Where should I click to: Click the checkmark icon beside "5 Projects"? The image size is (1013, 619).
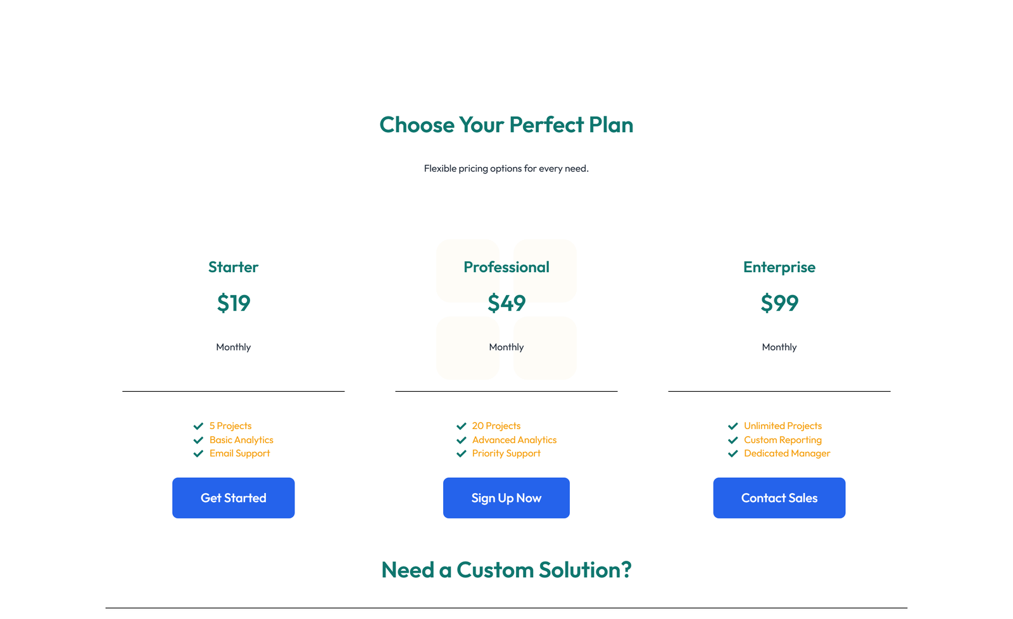coord(198,426)
